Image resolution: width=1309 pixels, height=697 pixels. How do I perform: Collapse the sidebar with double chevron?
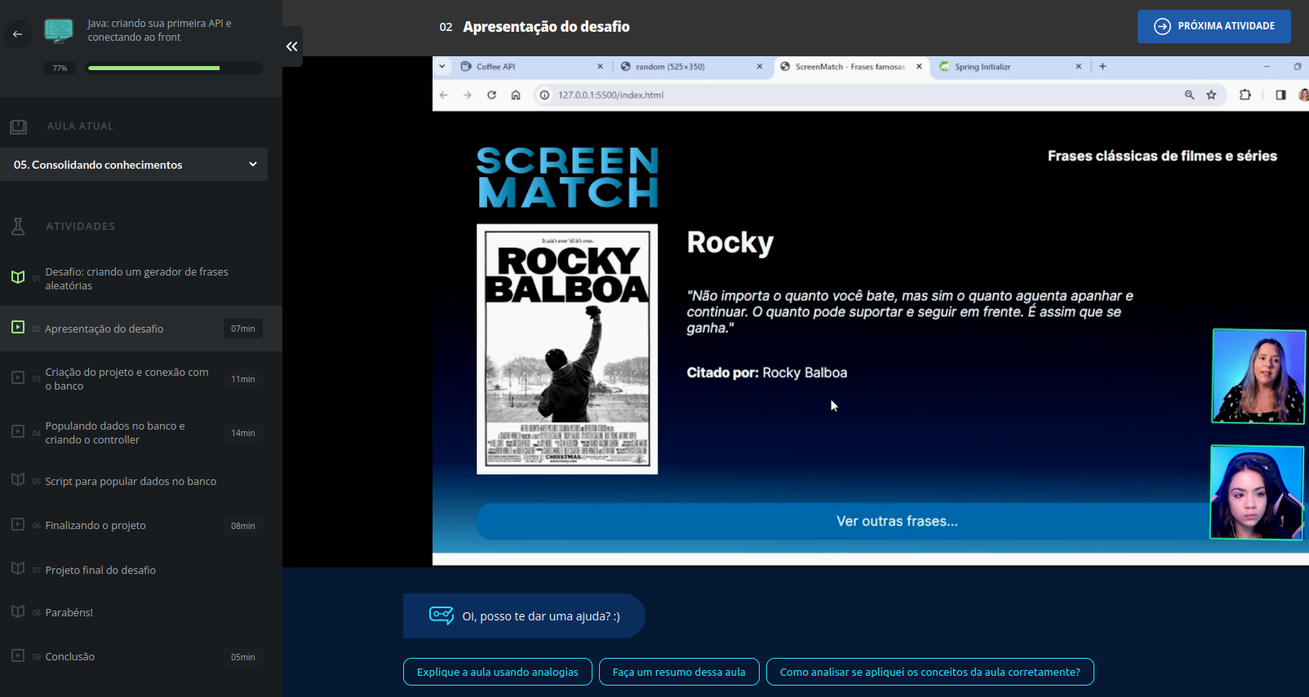tap(291, 46)
